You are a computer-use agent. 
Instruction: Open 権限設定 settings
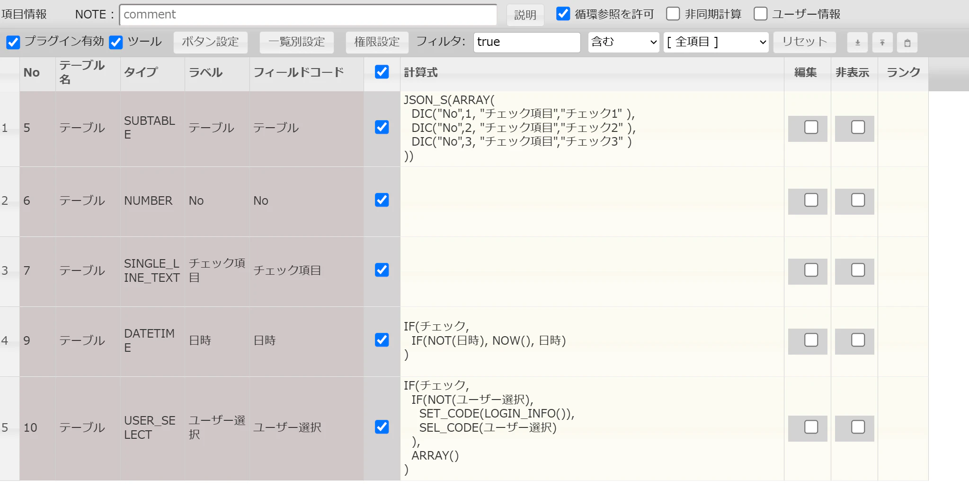[x=377, y=42]
